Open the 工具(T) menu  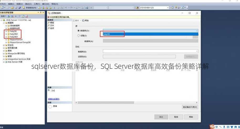37,4
